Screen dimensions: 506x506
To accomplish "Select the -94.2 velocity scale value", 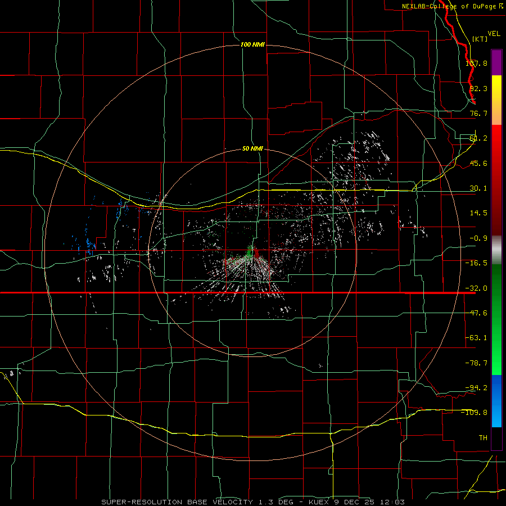I will [476, 387].
